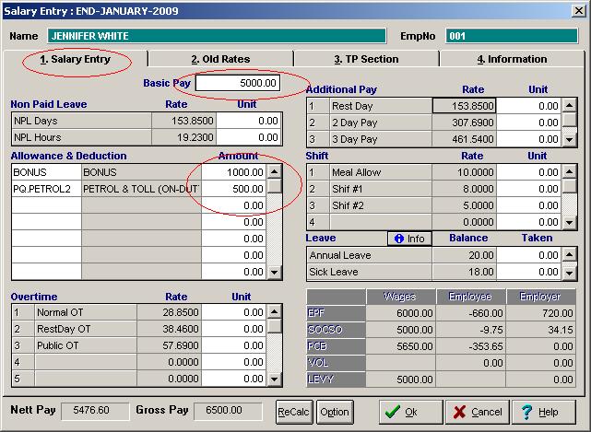Screen dimensions: 591x432
Task: Click the EPF row label
Action: coord(336,313)
